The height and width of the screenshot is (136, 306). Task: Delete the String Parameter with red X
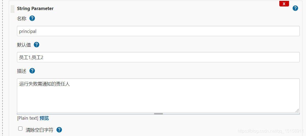pos(284,4)
